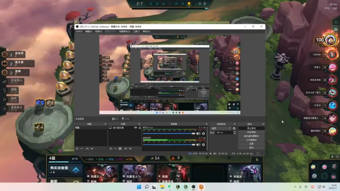Pop out the Scene Transitions dock panel
The height and width of the screenshot is (191, 340).
pyautogui.click(x=235, y=124)
